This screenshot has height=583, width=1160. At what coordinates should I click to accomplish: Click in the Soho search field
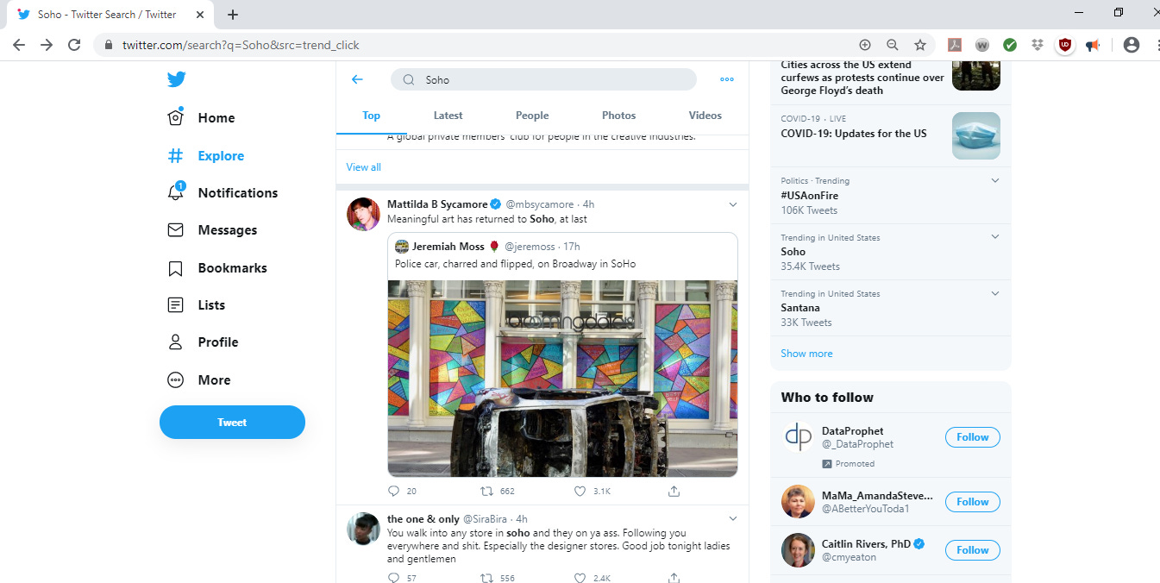coord(543,79)
